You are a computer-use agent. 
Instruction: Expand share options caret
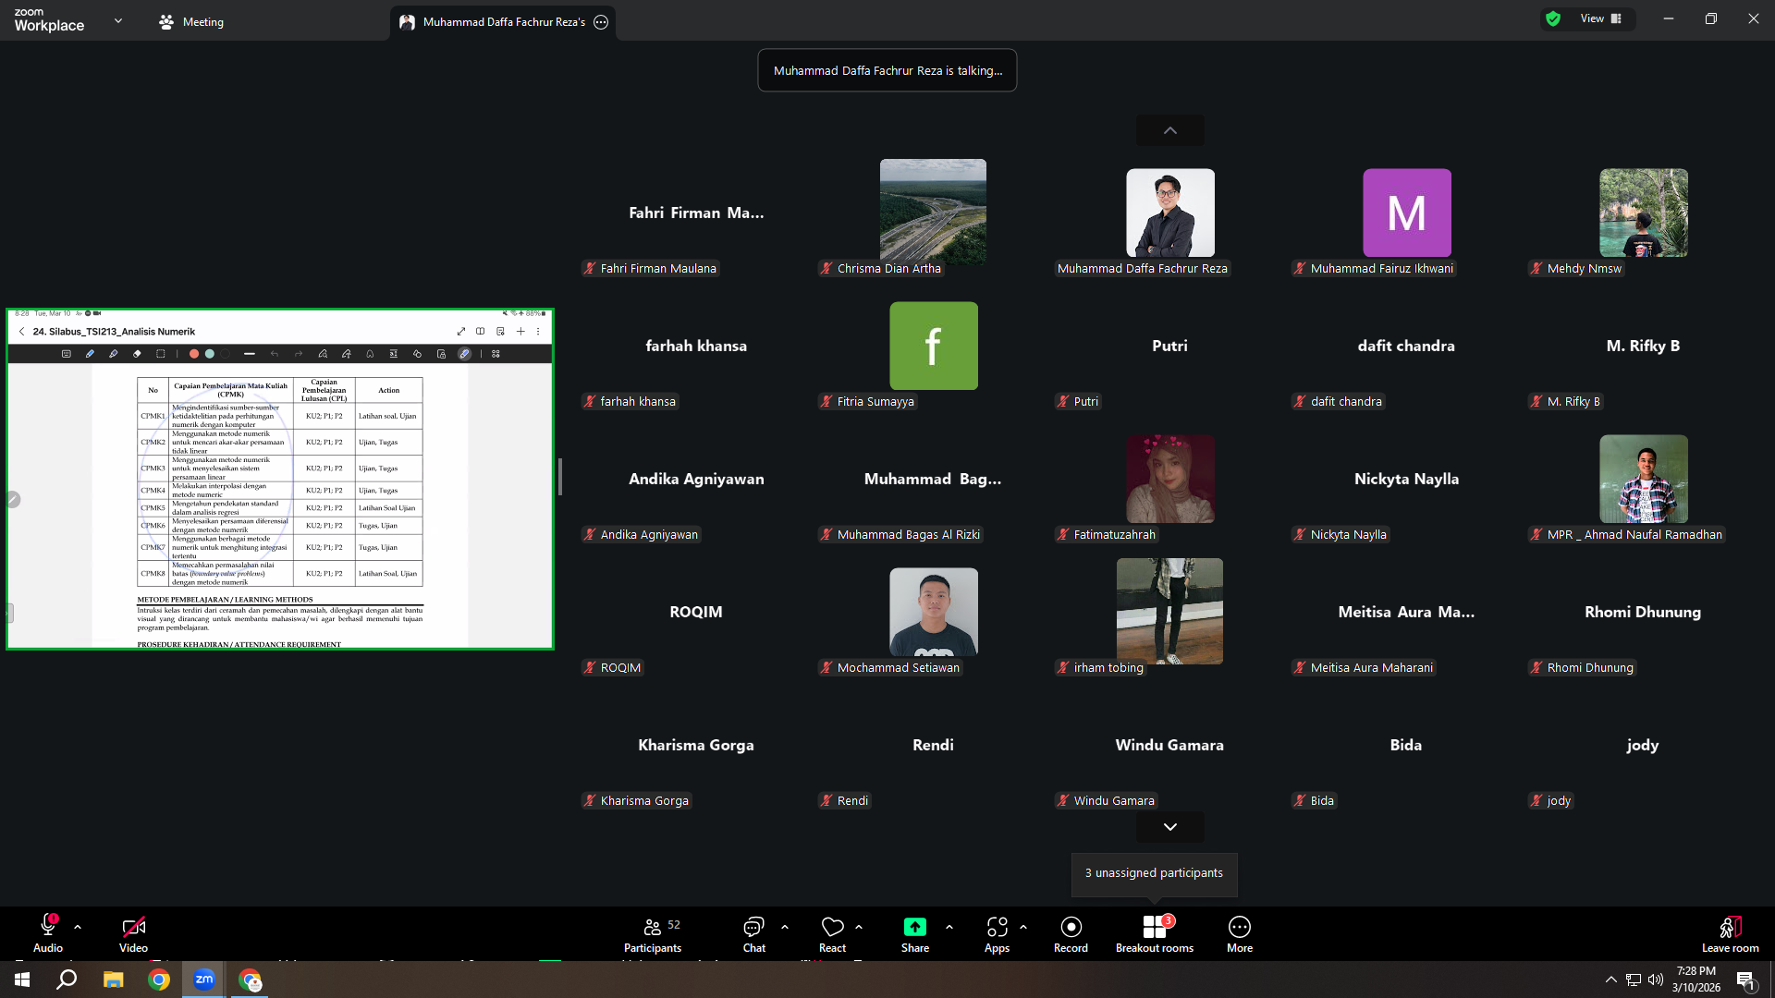949,926
